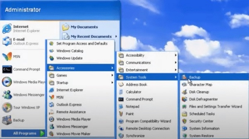Click the My Recent Documents icon
Image resolution: width=249 pixels, height=139 pixels.
click(66, 36)
